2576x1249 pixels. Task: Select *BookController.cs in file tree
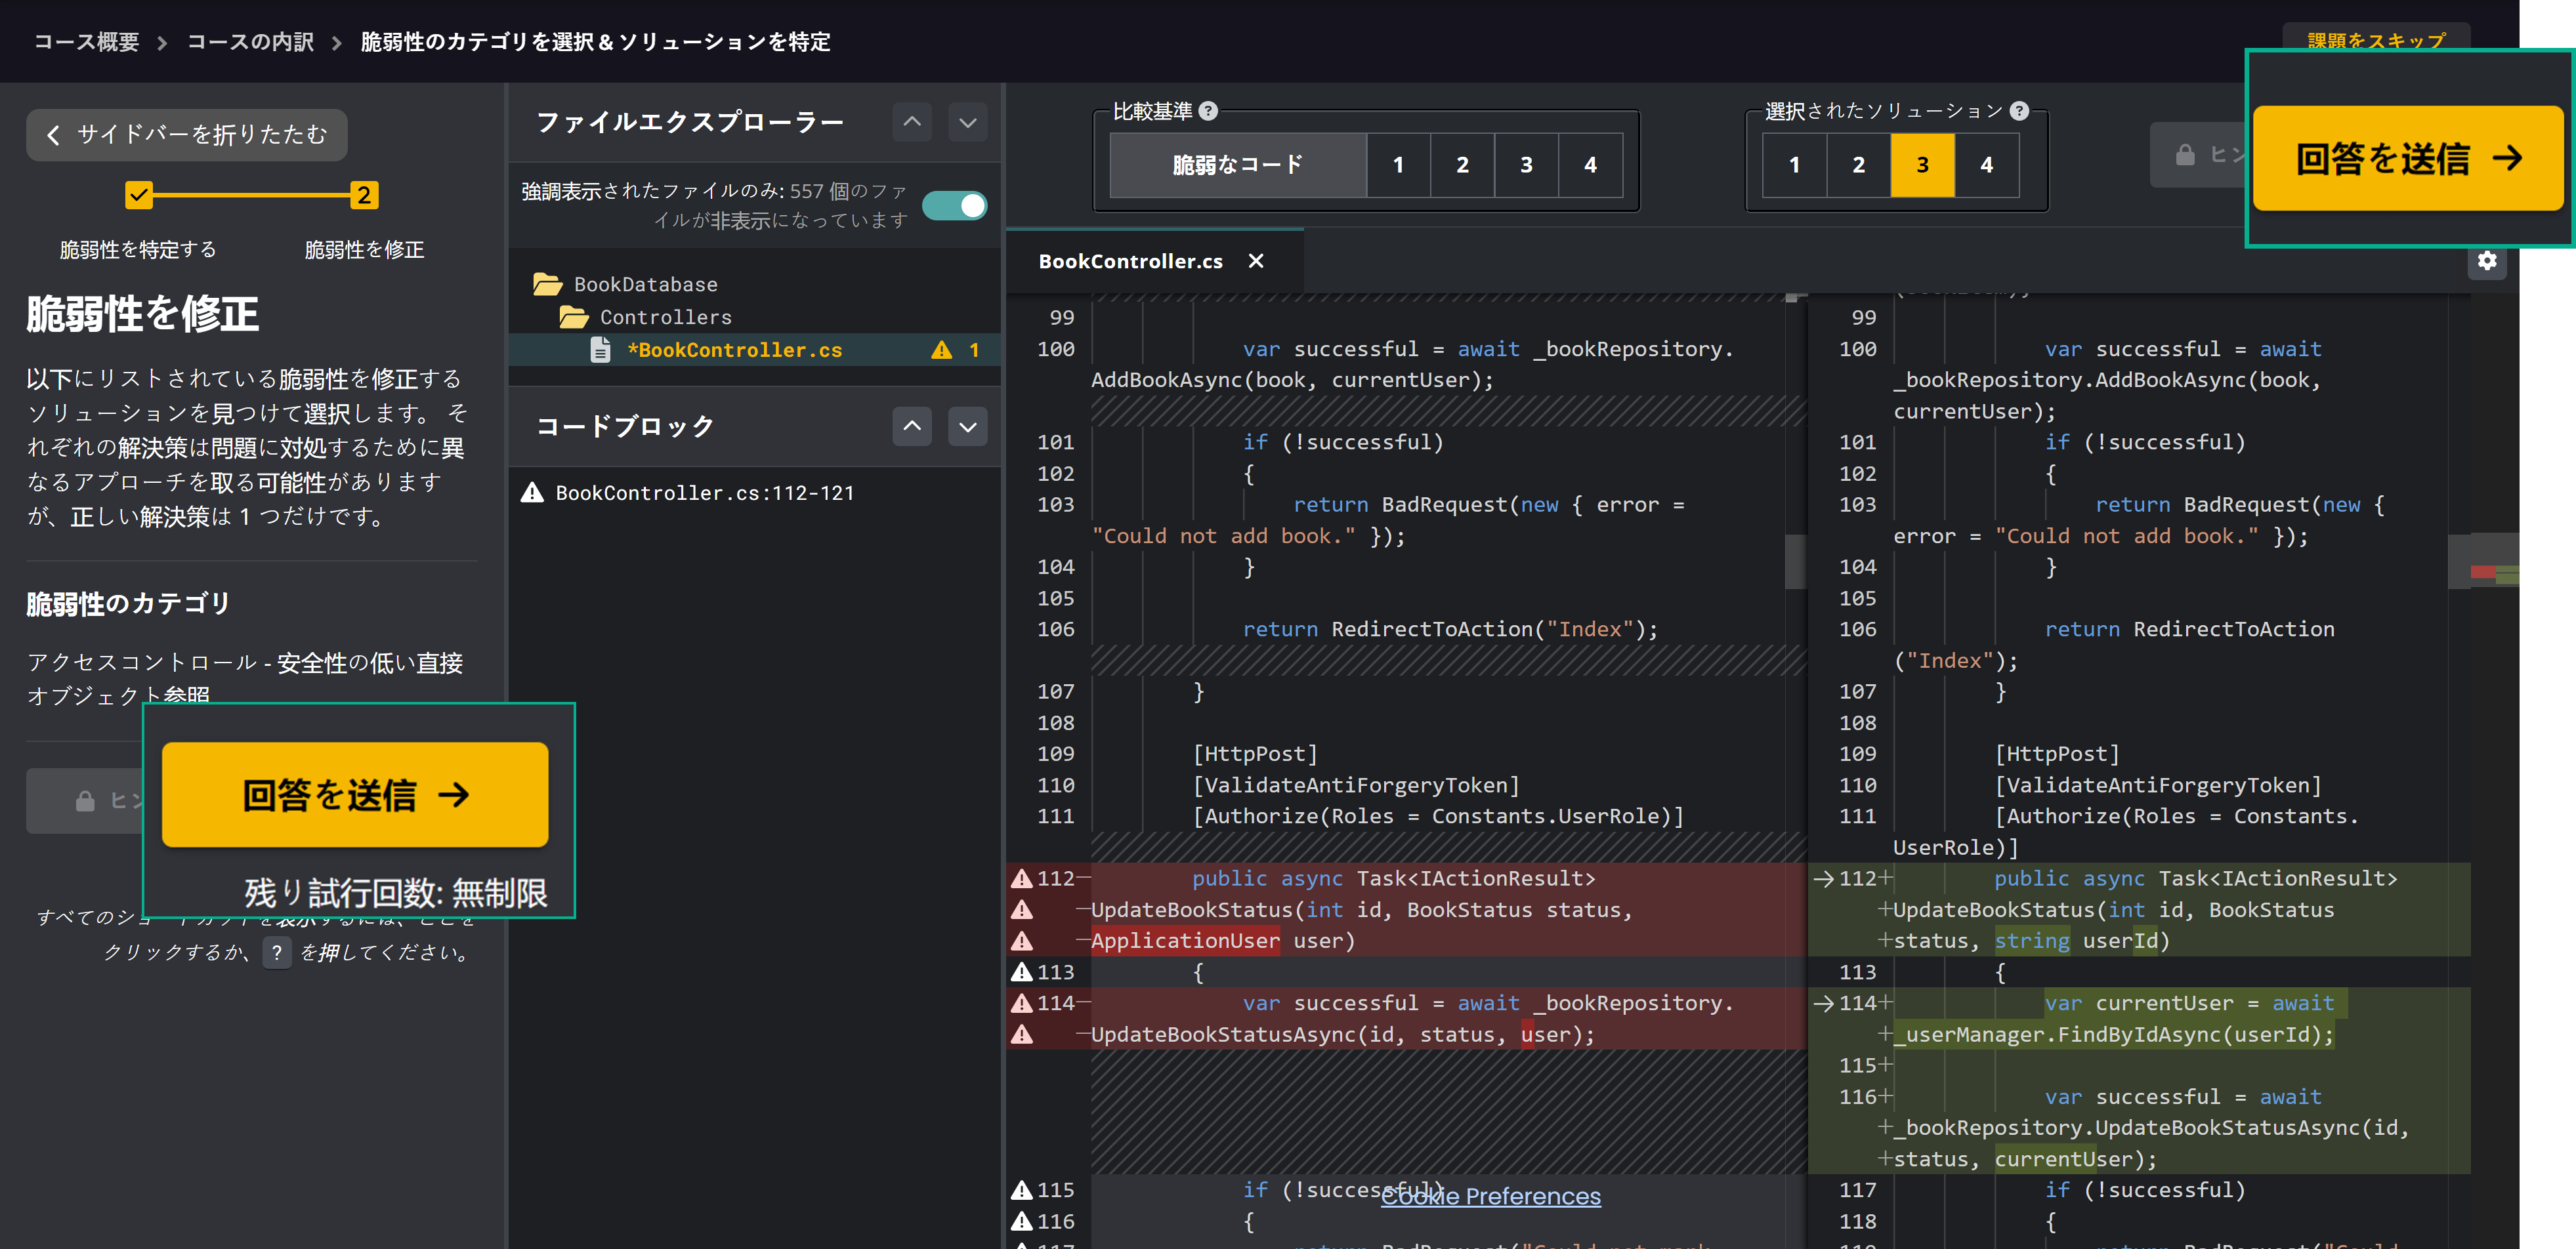[735, 350]
